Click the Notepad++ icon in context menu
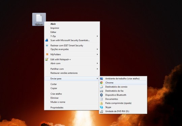The height and width of the screenshot is (126, 182). tap(47, 59)
